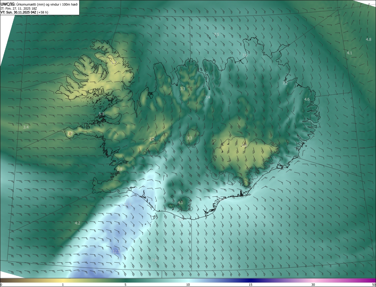Image resolution: width=376 pixels, height=287 pixels.
Task: Click the 7.8 value near the bottom
Action: coord(154,260)
